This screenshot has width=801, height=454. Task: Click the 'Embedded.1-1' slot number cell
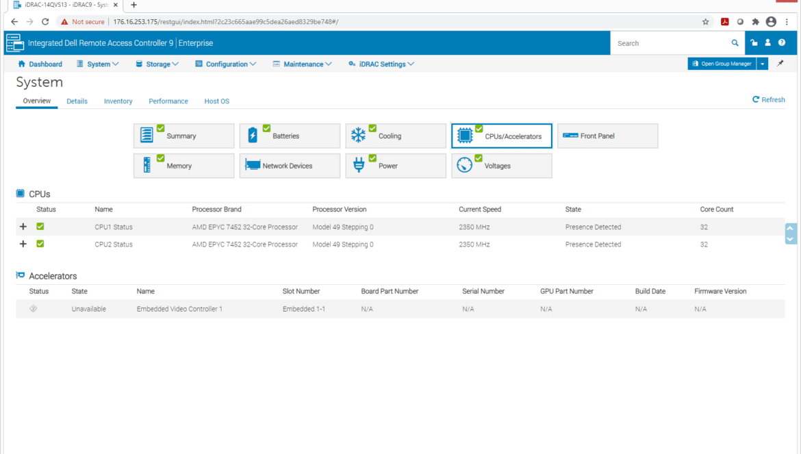point(304,309)
